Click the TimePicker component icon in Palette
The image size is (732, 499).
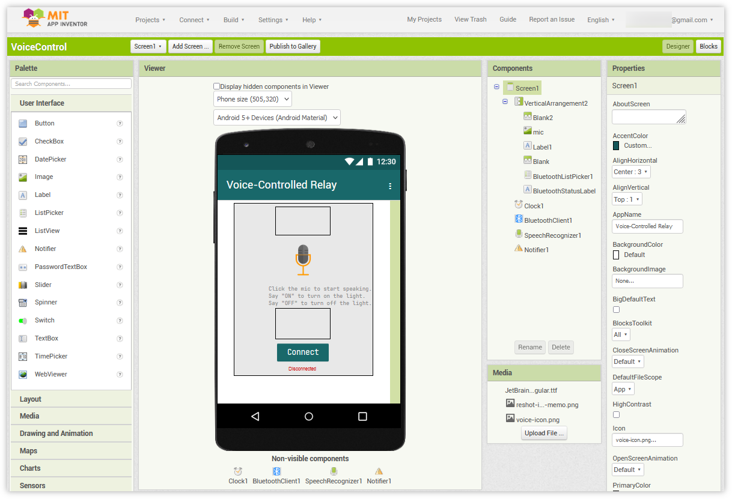point(23,357)
